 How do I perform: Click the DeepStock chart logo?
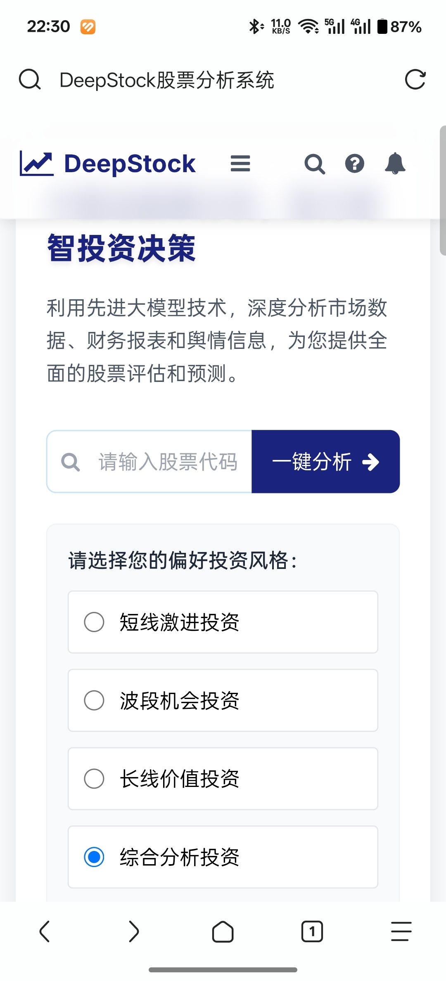coord(37,163)
